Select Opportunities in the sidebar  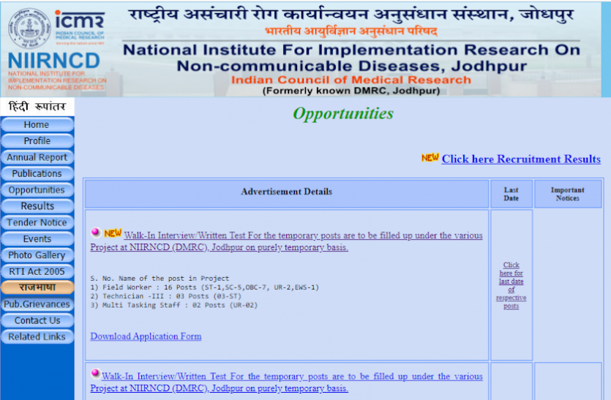tap(37, 190)
